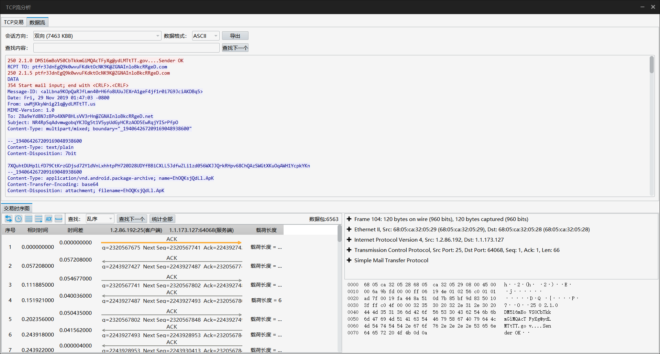The width and height of the screenshot is (660, 354).
Task: Click the three-lines list view icon
Action: 29,219
